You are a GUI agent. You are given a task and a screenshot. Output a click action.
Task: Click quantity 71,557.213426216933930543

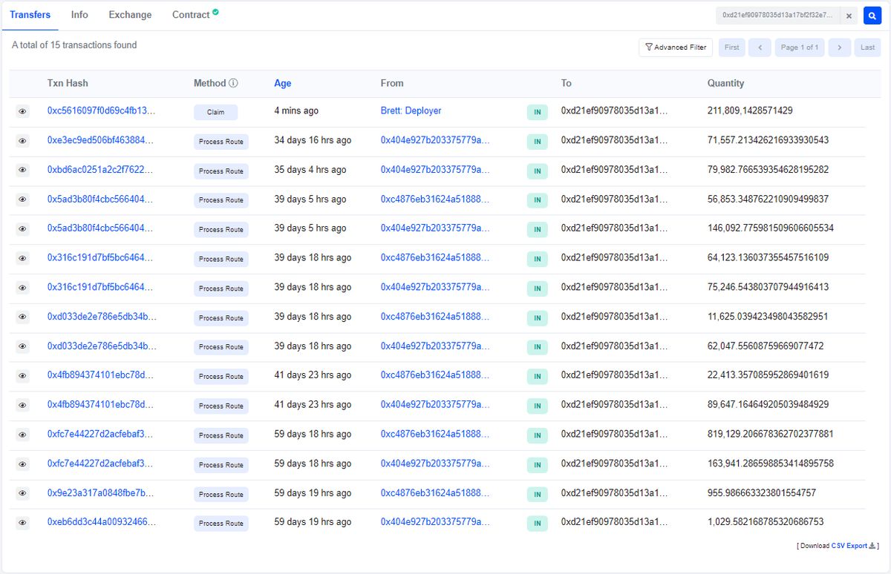(768, 140)
